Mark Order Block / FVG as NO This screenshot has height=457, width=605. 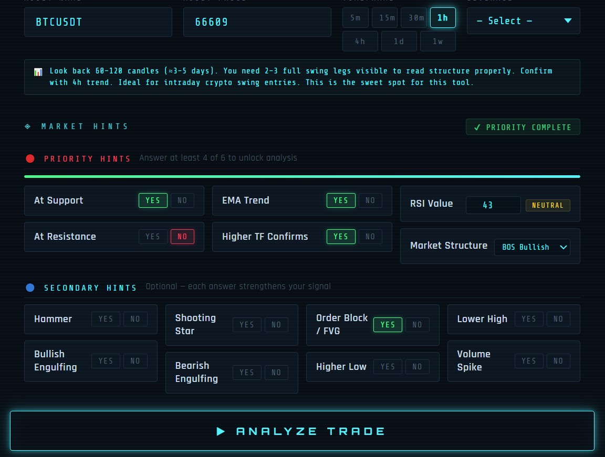click(417, 325)
